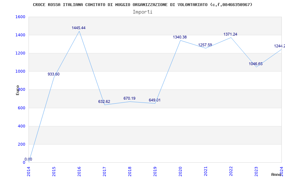
Task: Click the 670.19 data label
Action: [129, 98]
